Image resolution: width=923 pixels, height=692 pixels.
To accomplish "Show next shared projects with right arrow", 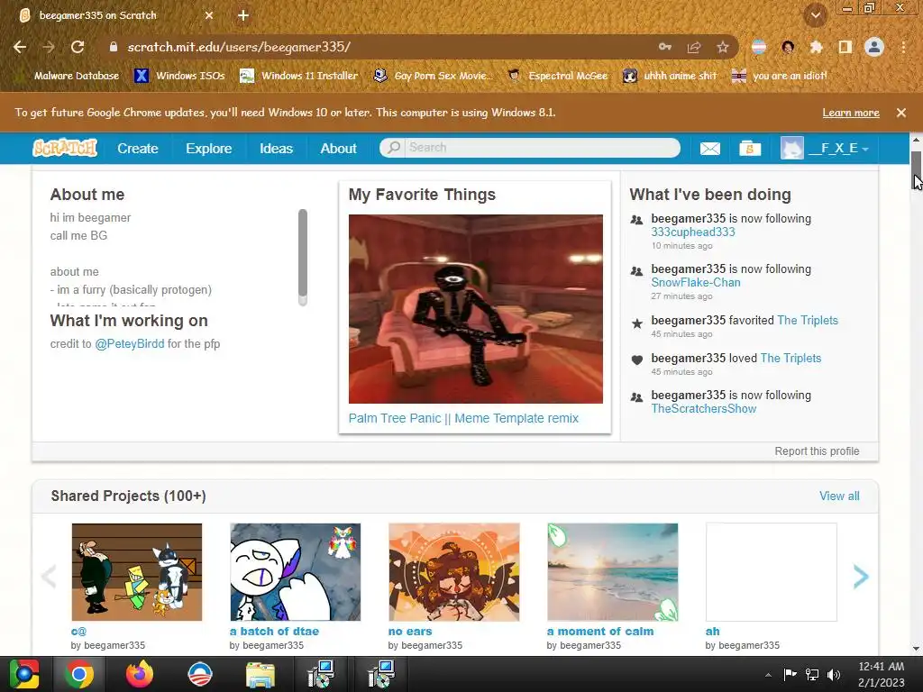I will click(x=861, y=576).
